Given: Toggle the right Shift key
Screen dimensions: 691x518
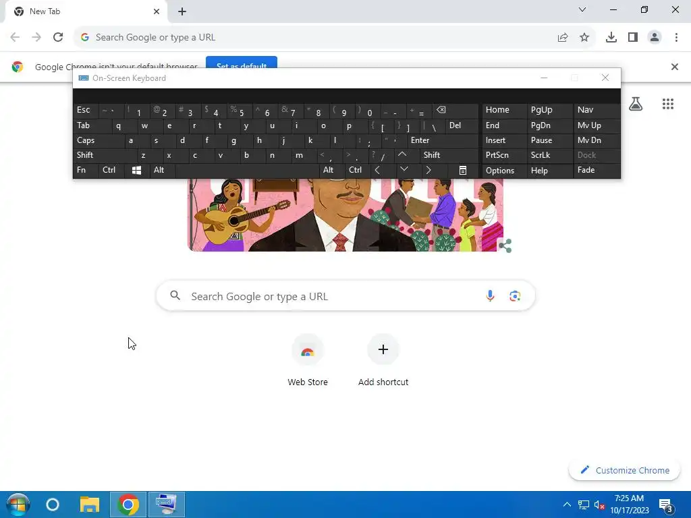Looking at the screenshot, I should click(449, 155).
